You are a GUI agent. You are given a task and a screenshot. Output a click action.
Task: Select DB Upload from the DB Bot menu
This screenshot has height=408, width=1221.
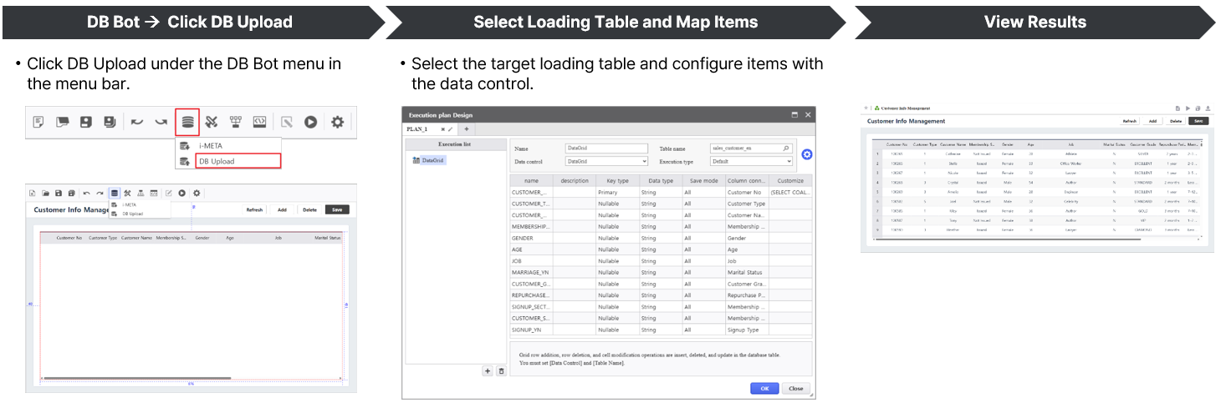coord(217,161)
